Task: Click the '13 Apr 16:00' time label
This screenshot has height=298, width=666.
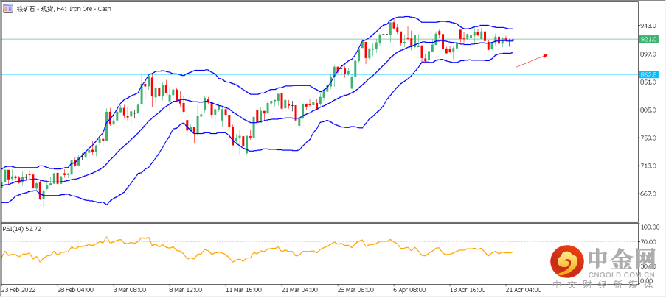Action: 468,291
